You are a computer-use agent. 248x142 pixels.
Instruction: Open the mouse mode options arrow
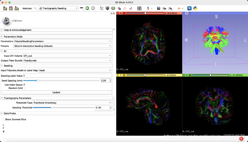tap(152, 8)
